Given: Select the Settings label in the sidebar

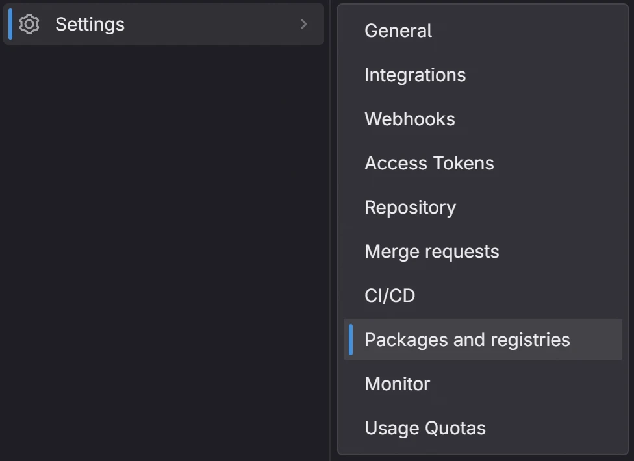Looking at the screenshot, I should [90, 24].
